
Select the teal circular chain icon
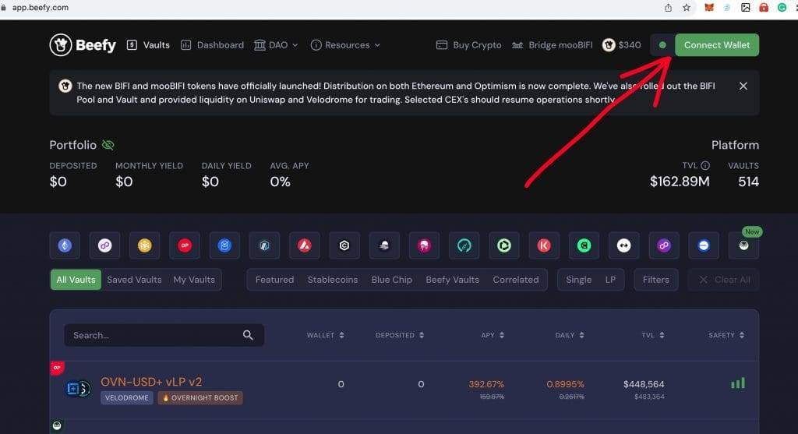(x=464, y=245)
